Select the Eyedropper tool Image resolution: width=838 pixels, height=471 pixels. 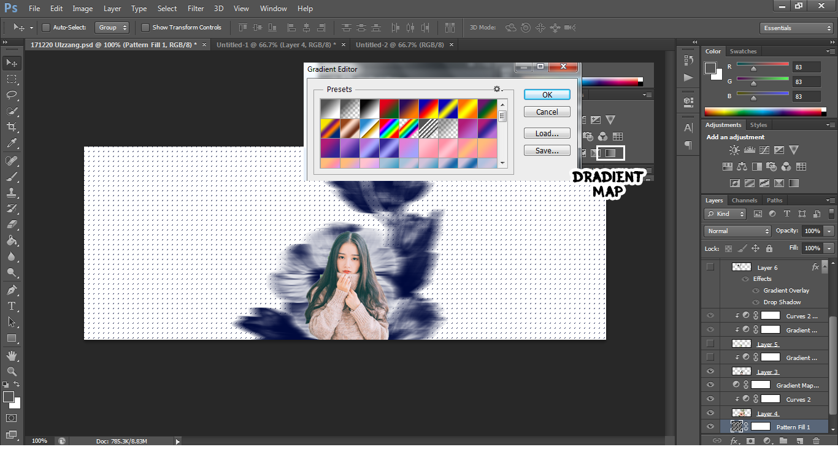pyautogui.click(x=12, y=144)
